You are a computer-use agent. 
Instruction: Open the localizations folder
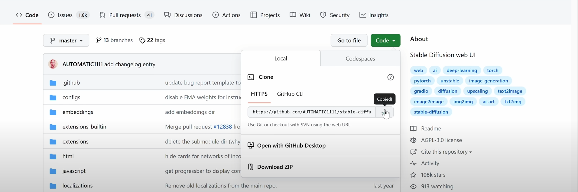[x=78, y=186]
